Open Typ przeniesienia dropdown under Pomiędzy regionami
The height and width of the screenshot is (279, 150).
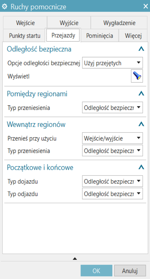point(112,107)
